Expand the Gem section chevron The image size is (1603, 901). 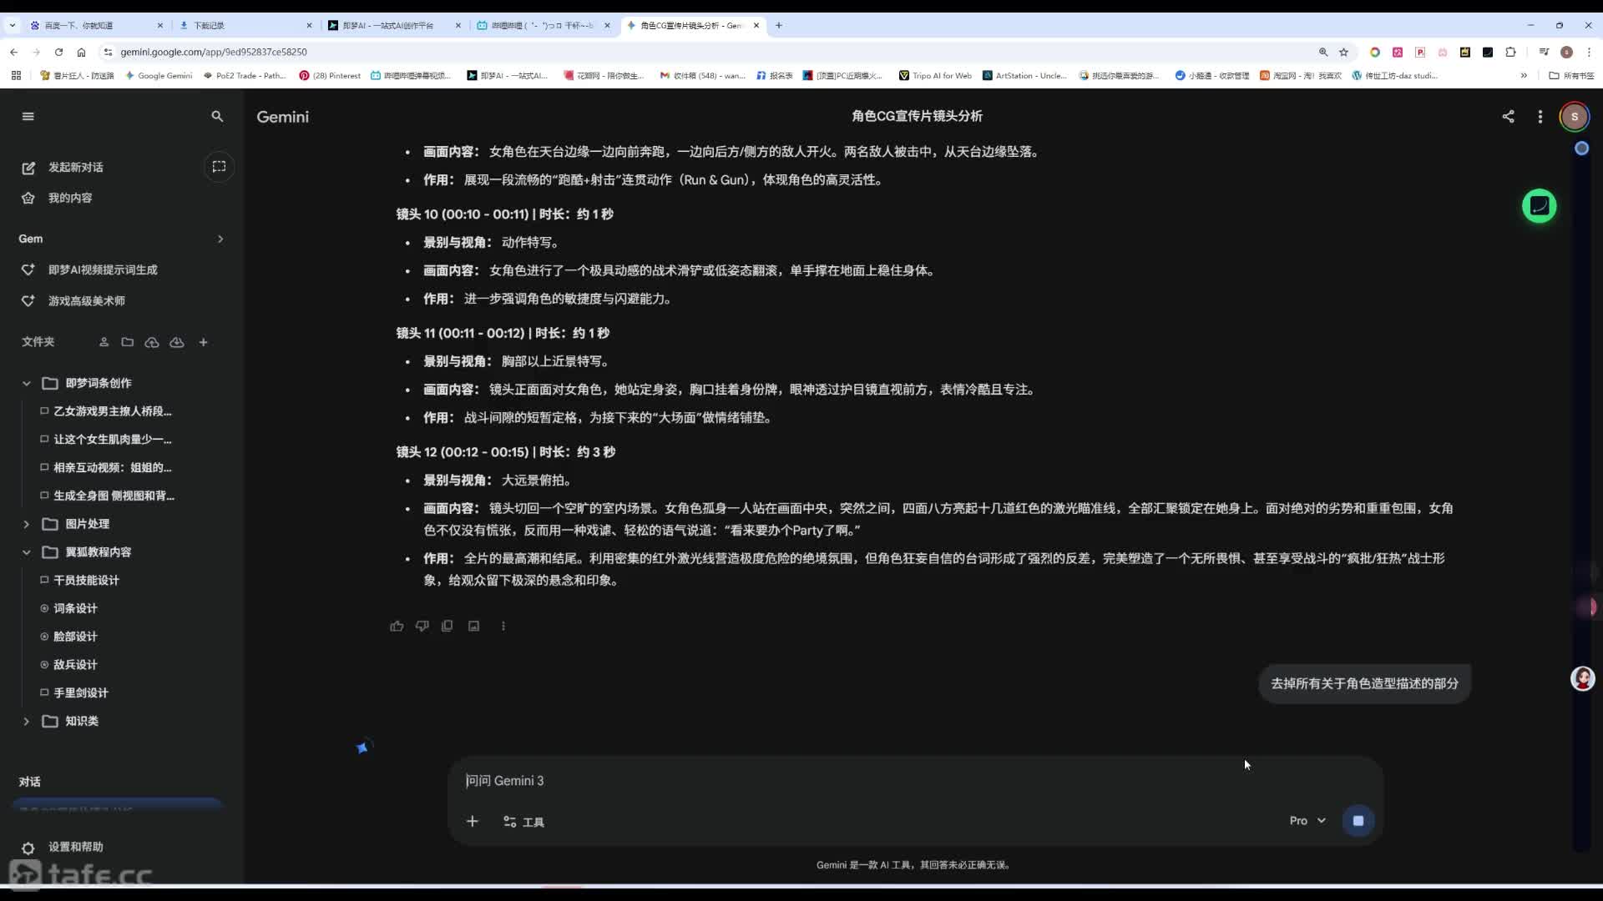point(220,239)
